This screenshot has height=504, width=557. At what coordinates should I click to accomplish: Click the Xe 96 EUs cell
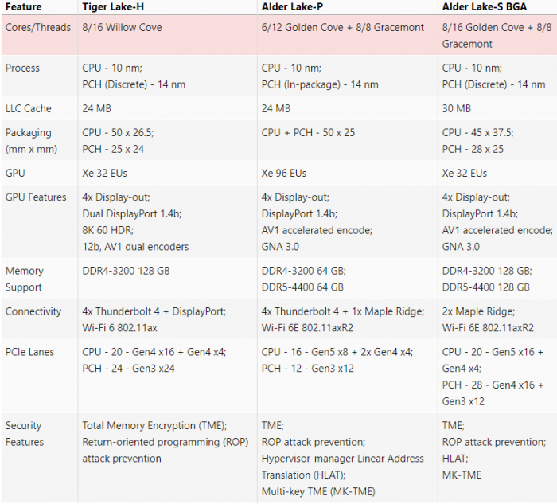coord(284,174)
